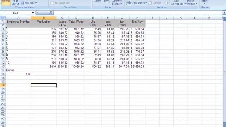Click the Net Pay header cell

137,22
